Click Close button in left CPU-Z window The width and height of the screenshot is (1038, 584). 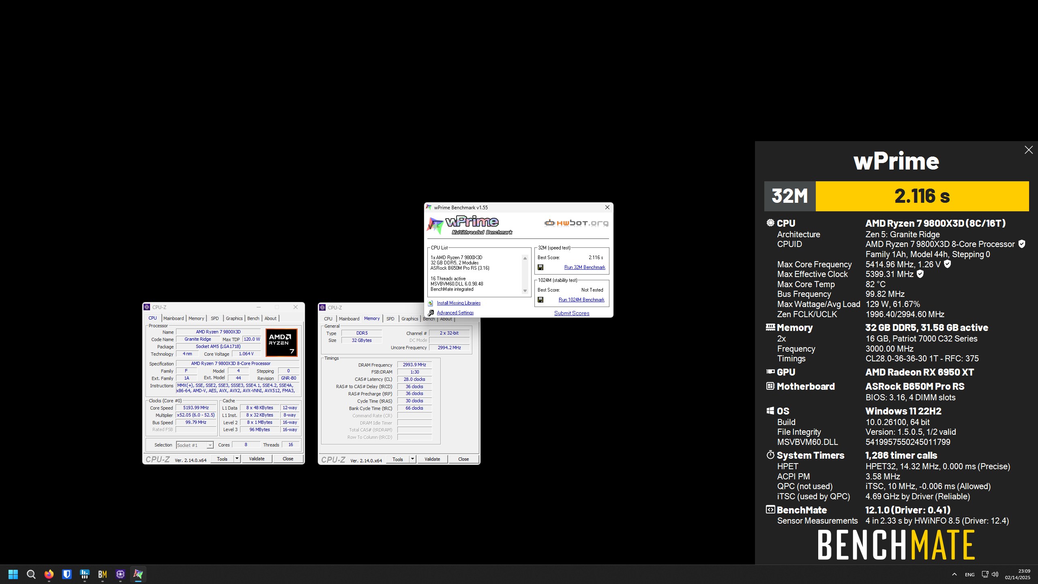click(288, 459)
